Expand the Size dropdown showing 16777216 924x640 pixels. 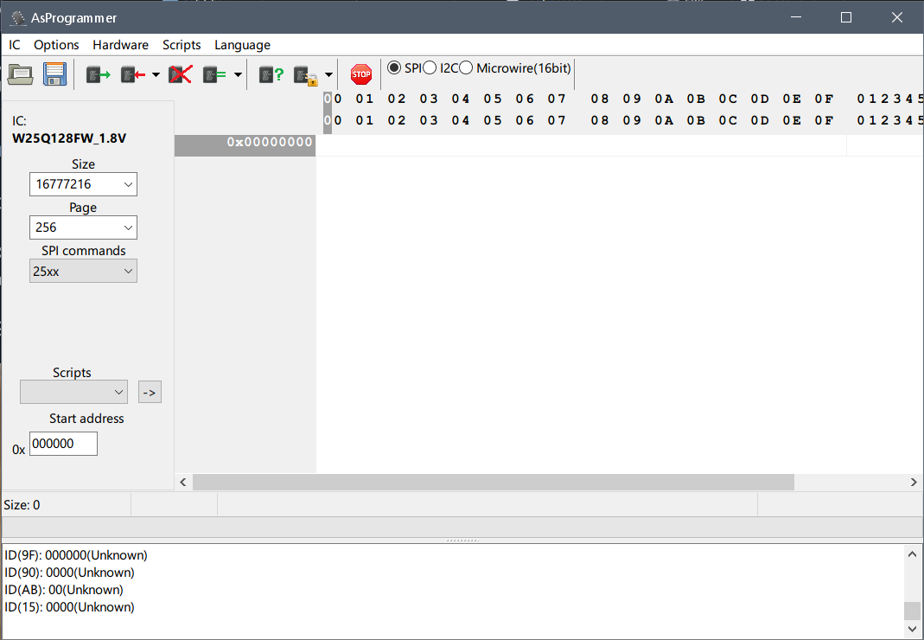pyautogui.click(x=83, y=184)
